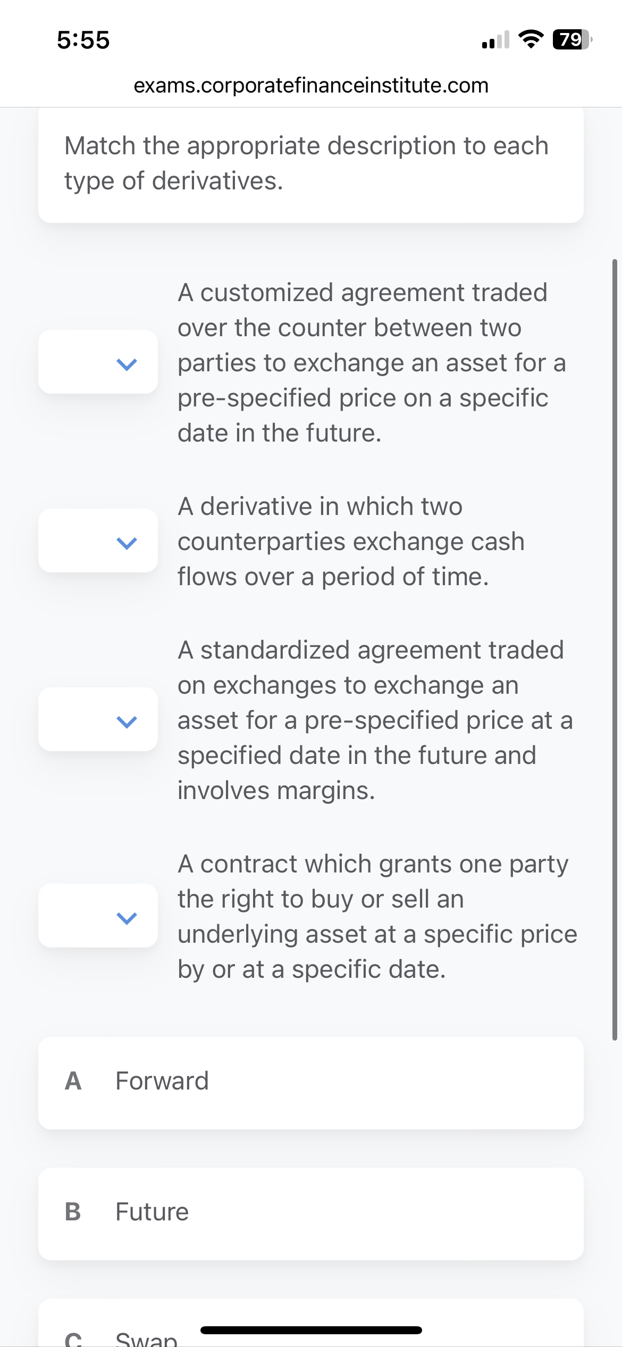Click the bold letter A option label
Viewport: 622px width, 1347px height.
73,1081
